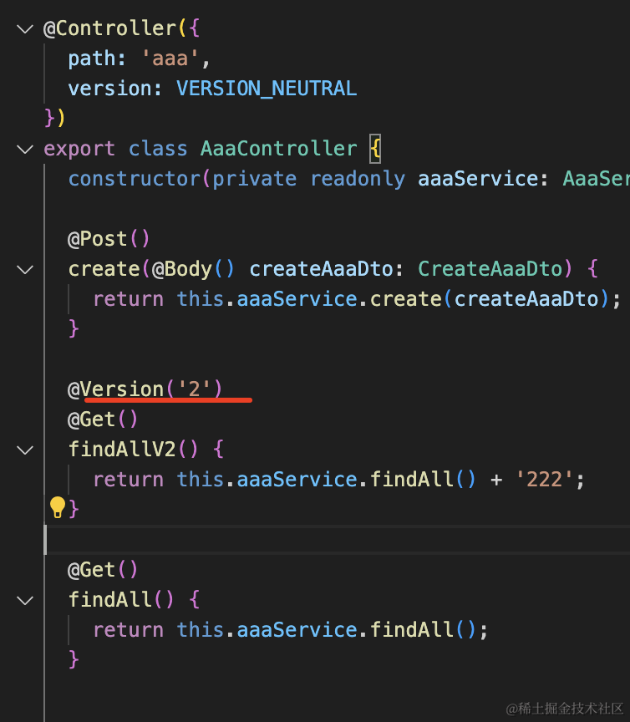Click the readonly keyword in constructor
The image size is (630, 722).
(x=358, y=179)
